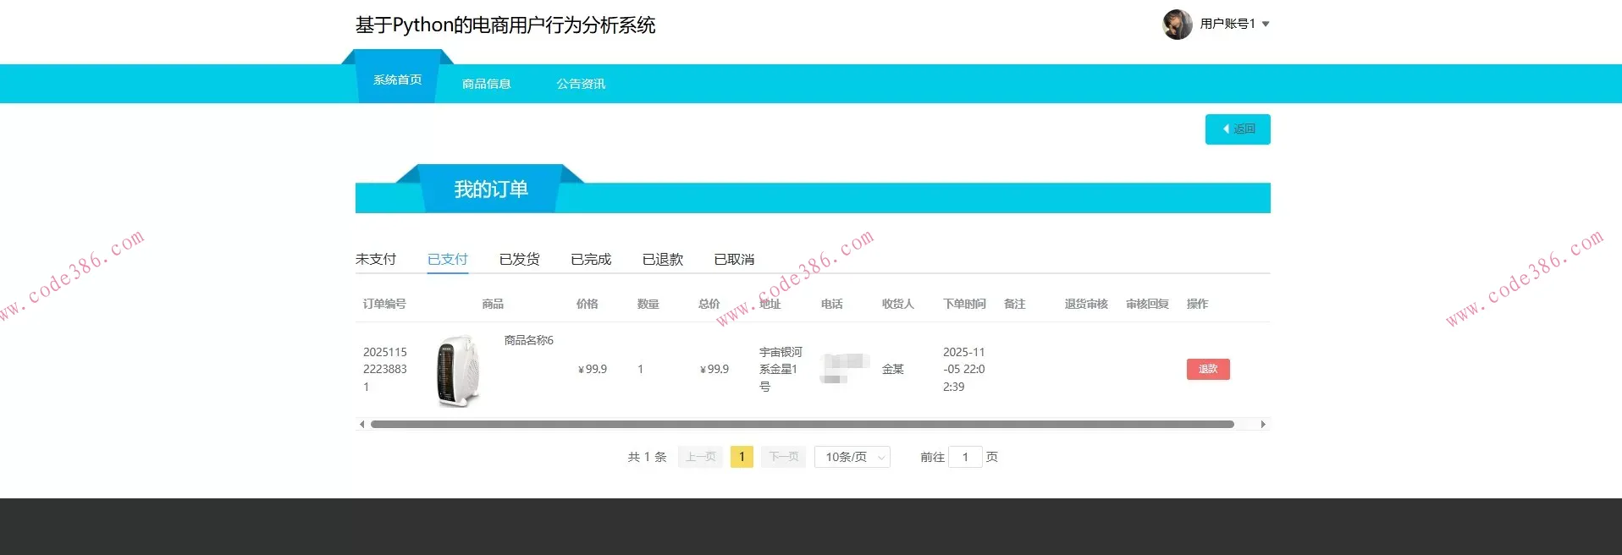Go to 系统首页 navigation tab
This screenshot has width=1622, height=555.
pyautogui.click(x=397, y=80)
